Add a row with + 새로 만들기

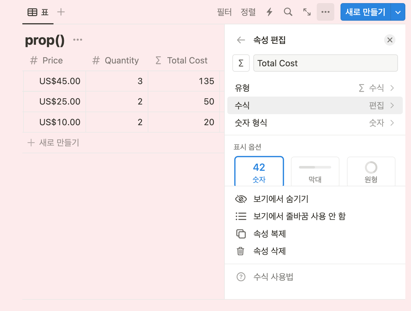[53, 142]
